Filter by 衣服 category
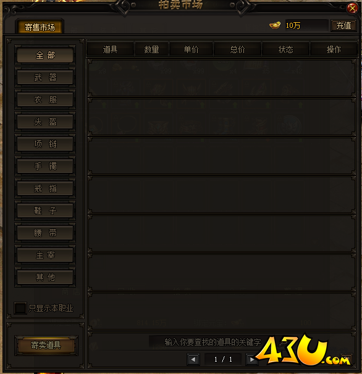Image resolution: width=362 pixels, height=374 pixels. coord(45,100)
